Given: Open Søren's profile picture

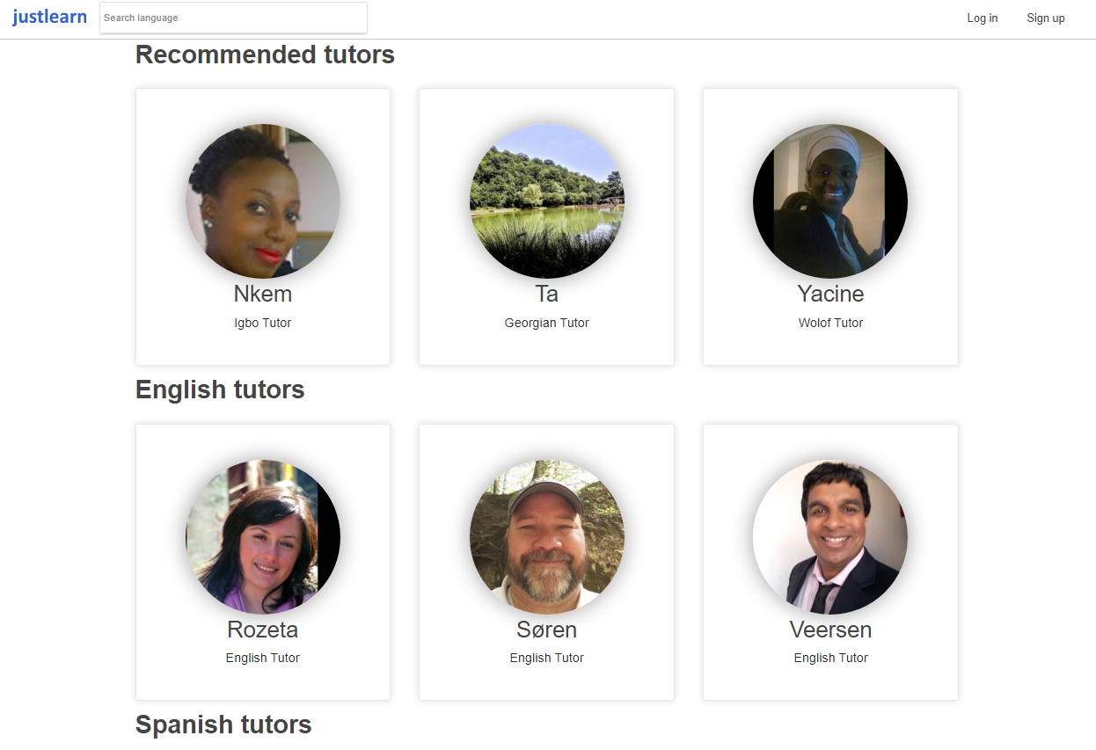Looking at the screenshot, I should click(x=547, y=537).
